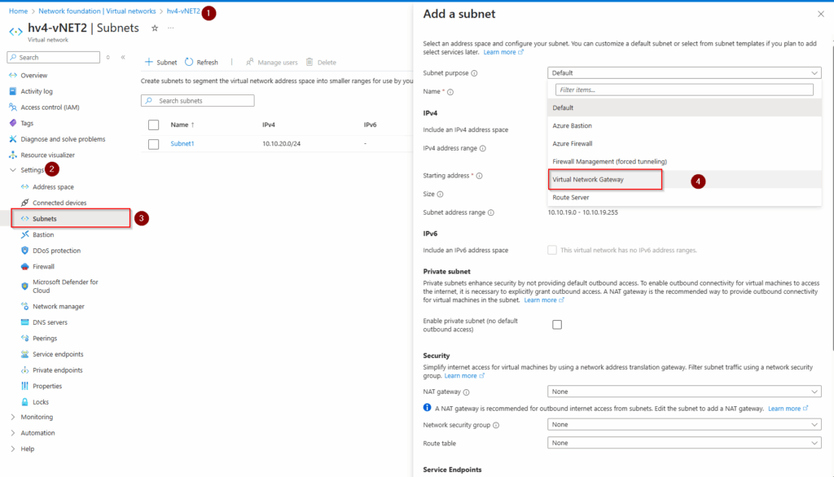Select Firewall Management (forced tunneling) option
Viewport: 834px width, 477px height.
pyautogui.click(x=684, y=162)
